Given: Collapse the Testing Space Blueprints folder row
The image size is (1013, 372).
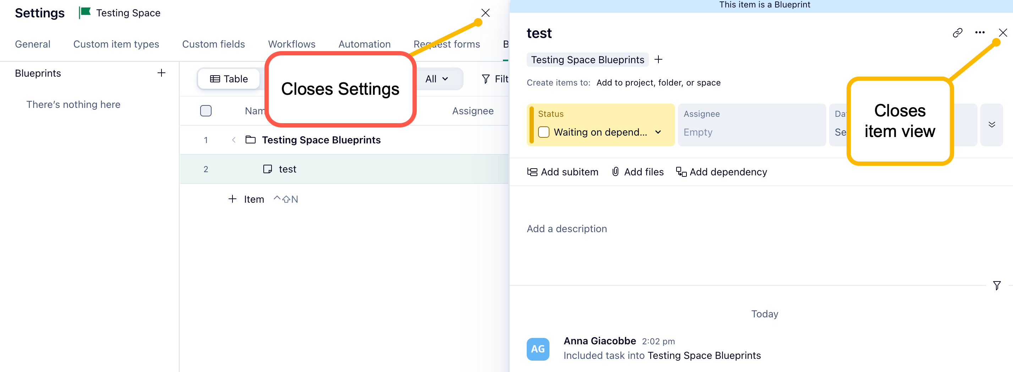Looking at the screenshot, I should pos(234,140).
